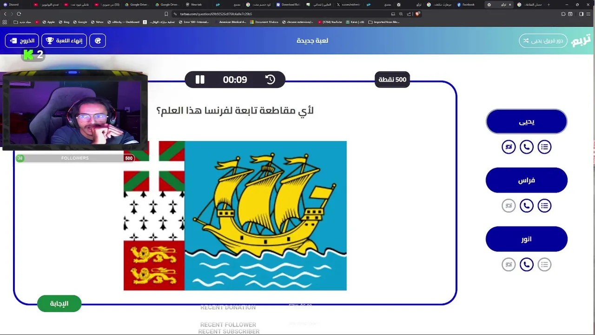
Task: Use يحيى team's list lifeline icon
Action: [x=544, y=147]
